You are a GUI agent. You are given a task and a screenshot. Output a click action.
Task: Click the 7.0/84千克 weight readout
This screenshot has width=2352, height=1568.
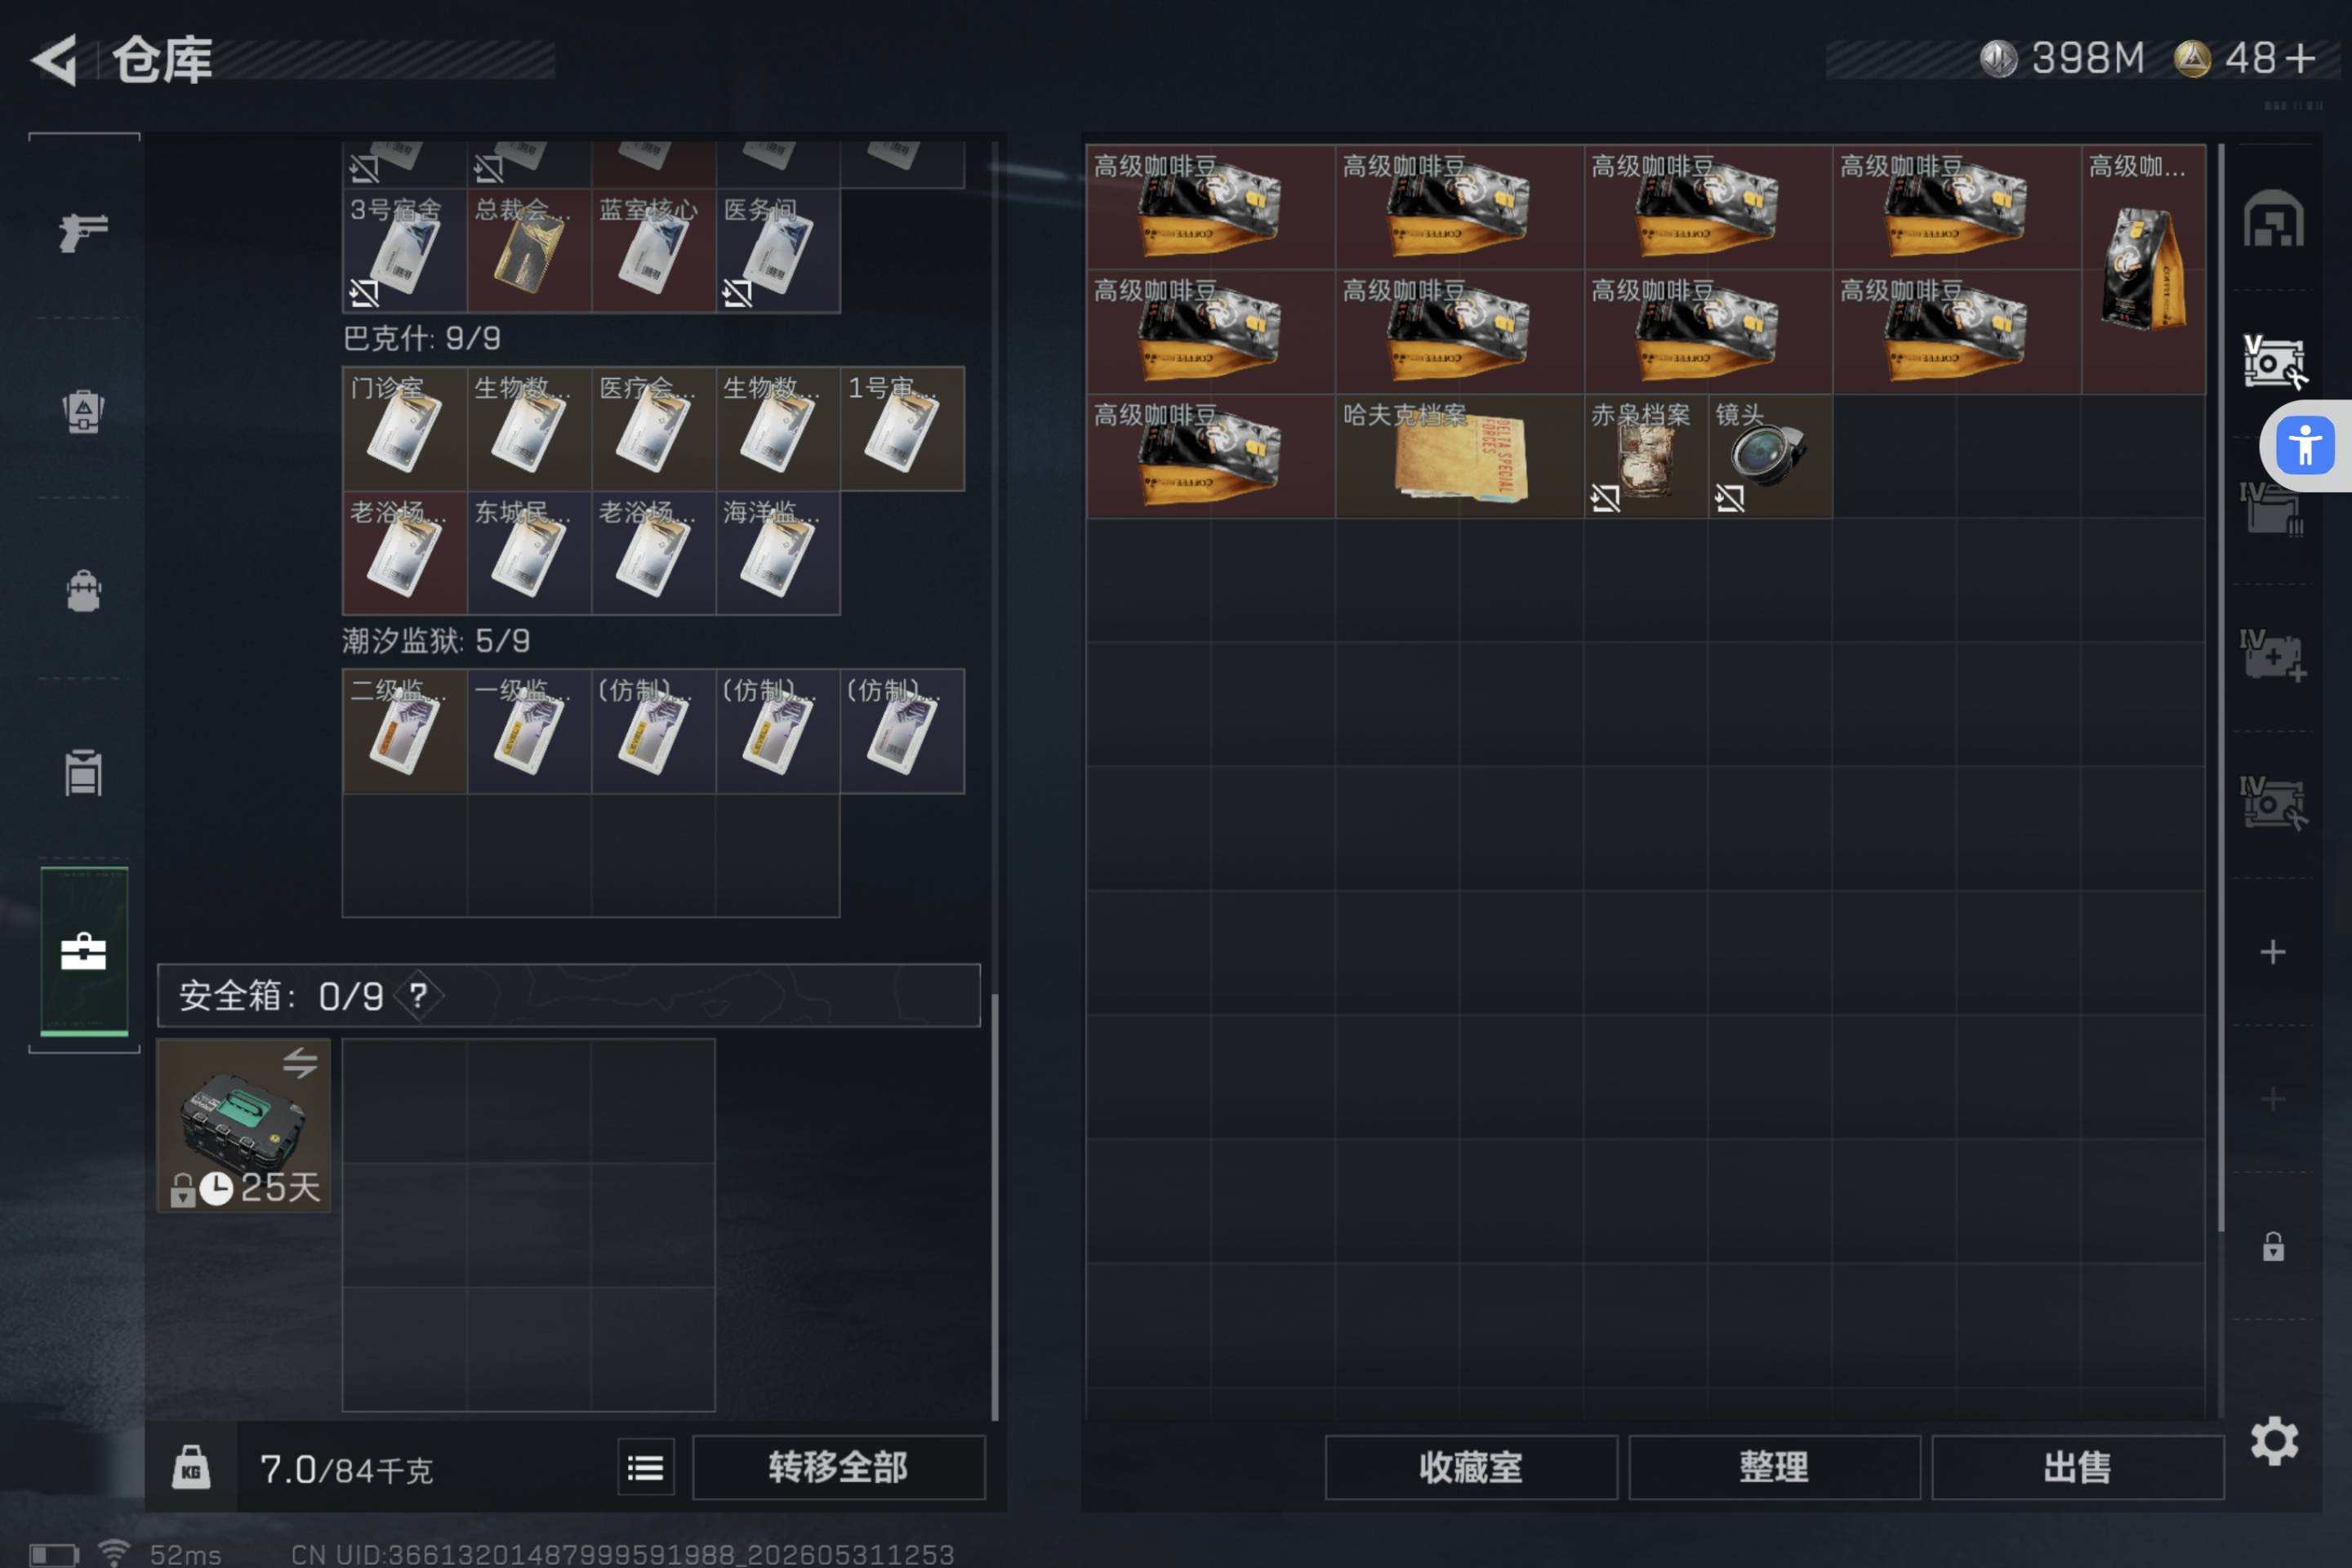346,1469
